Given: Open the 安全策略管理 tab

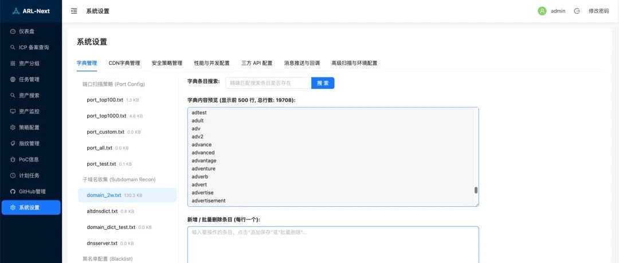Looking at the screenshot, I should 167,63.
